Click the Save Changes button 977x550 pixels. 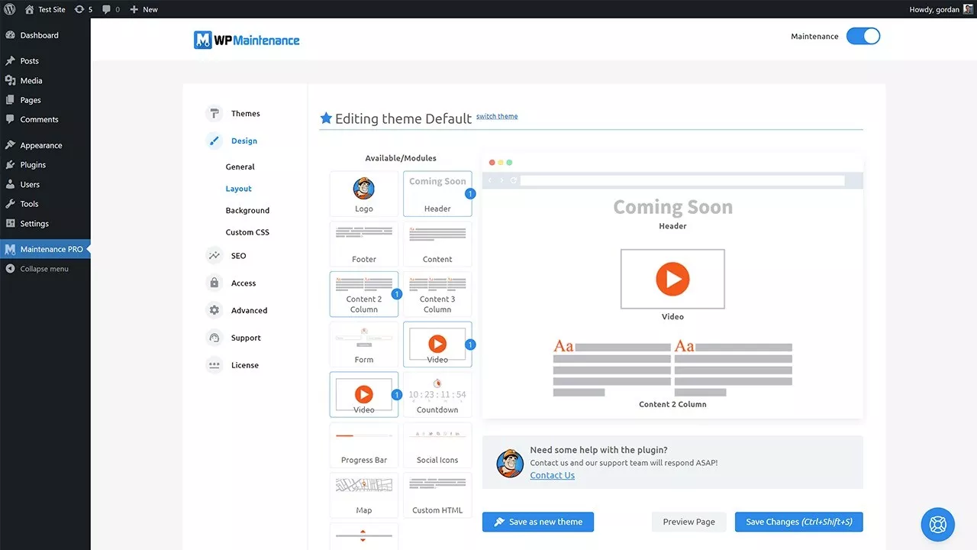click(798, 522)
